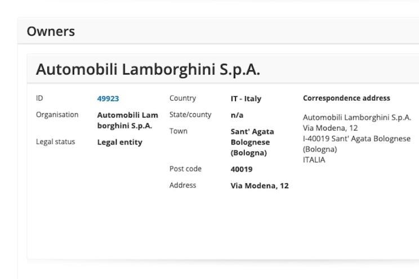Viewport: 419px width, 279px height.
Task: Click the Town field label
Action: [x=179, y=131]
